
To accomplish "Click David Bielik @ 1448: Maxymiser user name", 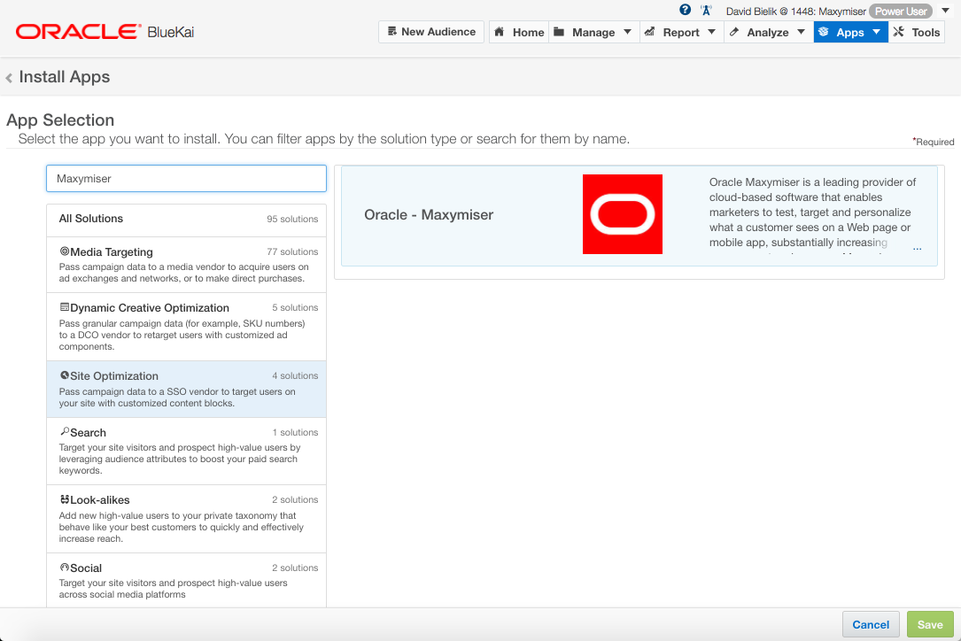I will (795, 11).
